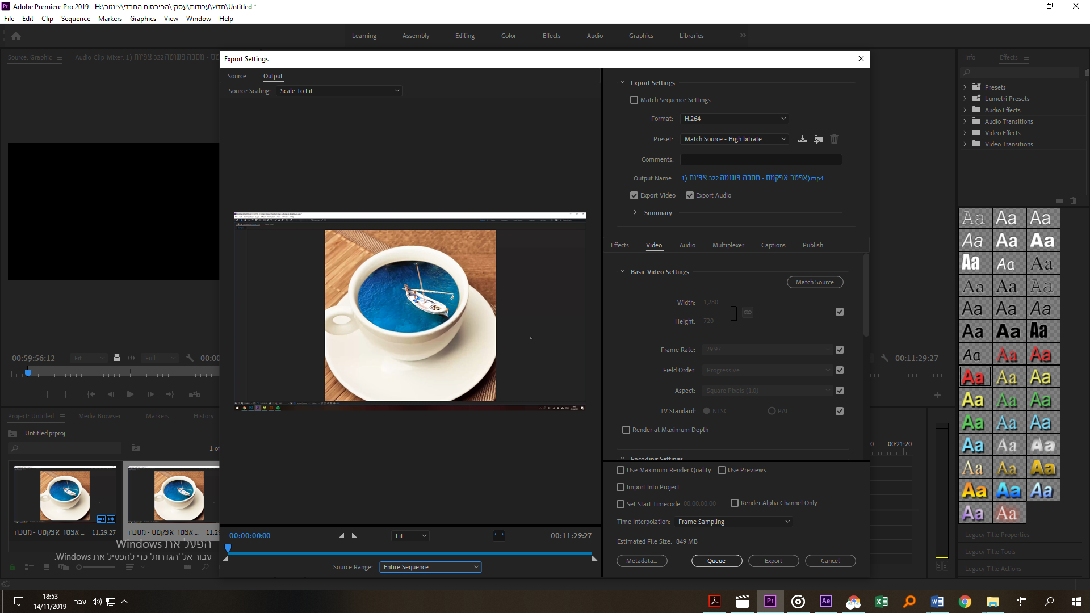Image resolution: width=1090 pixels, height=613 pixels.
Task: Click the Set In Point triangle icon
Action: point(341,536)
